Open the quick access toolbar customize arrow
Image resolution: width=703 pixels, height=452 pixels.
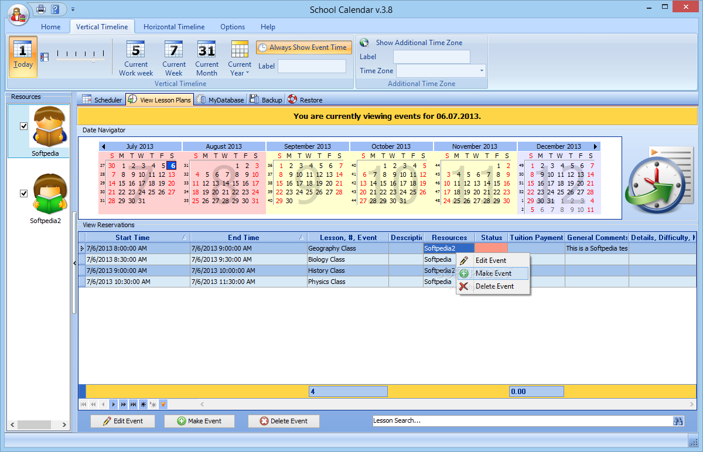(x=73, y=9)
